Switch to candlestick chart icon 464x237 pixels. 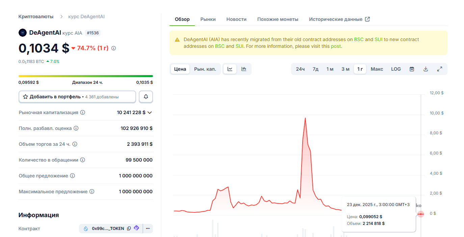coord(244,69)
